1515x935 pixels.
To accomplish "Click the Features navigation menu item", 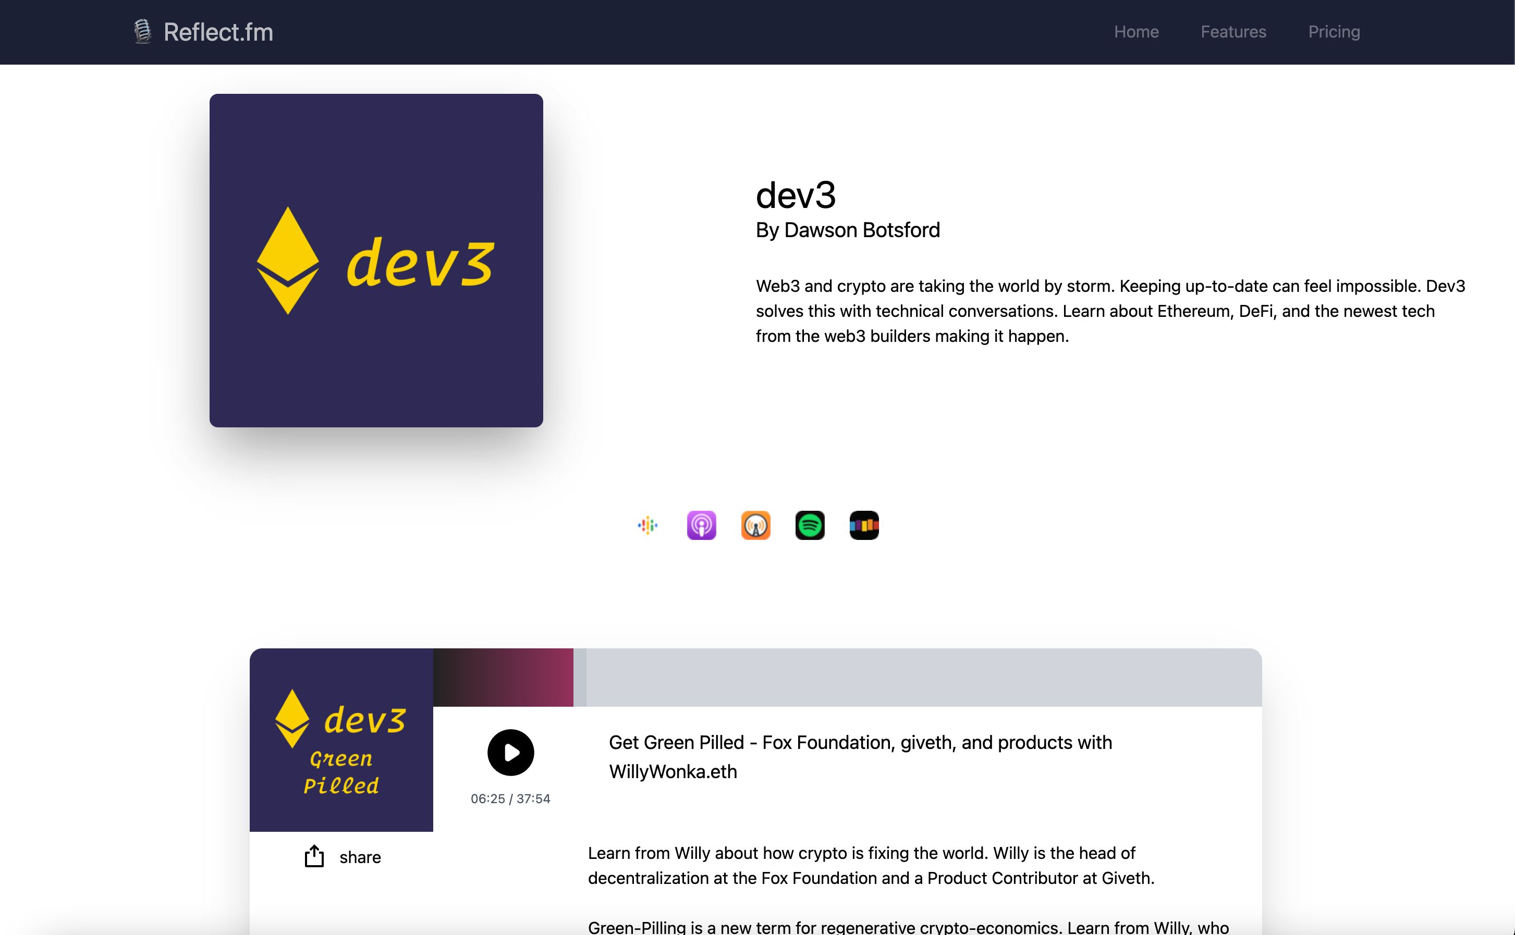I will pyautogui.click(x=1233, y=31).
